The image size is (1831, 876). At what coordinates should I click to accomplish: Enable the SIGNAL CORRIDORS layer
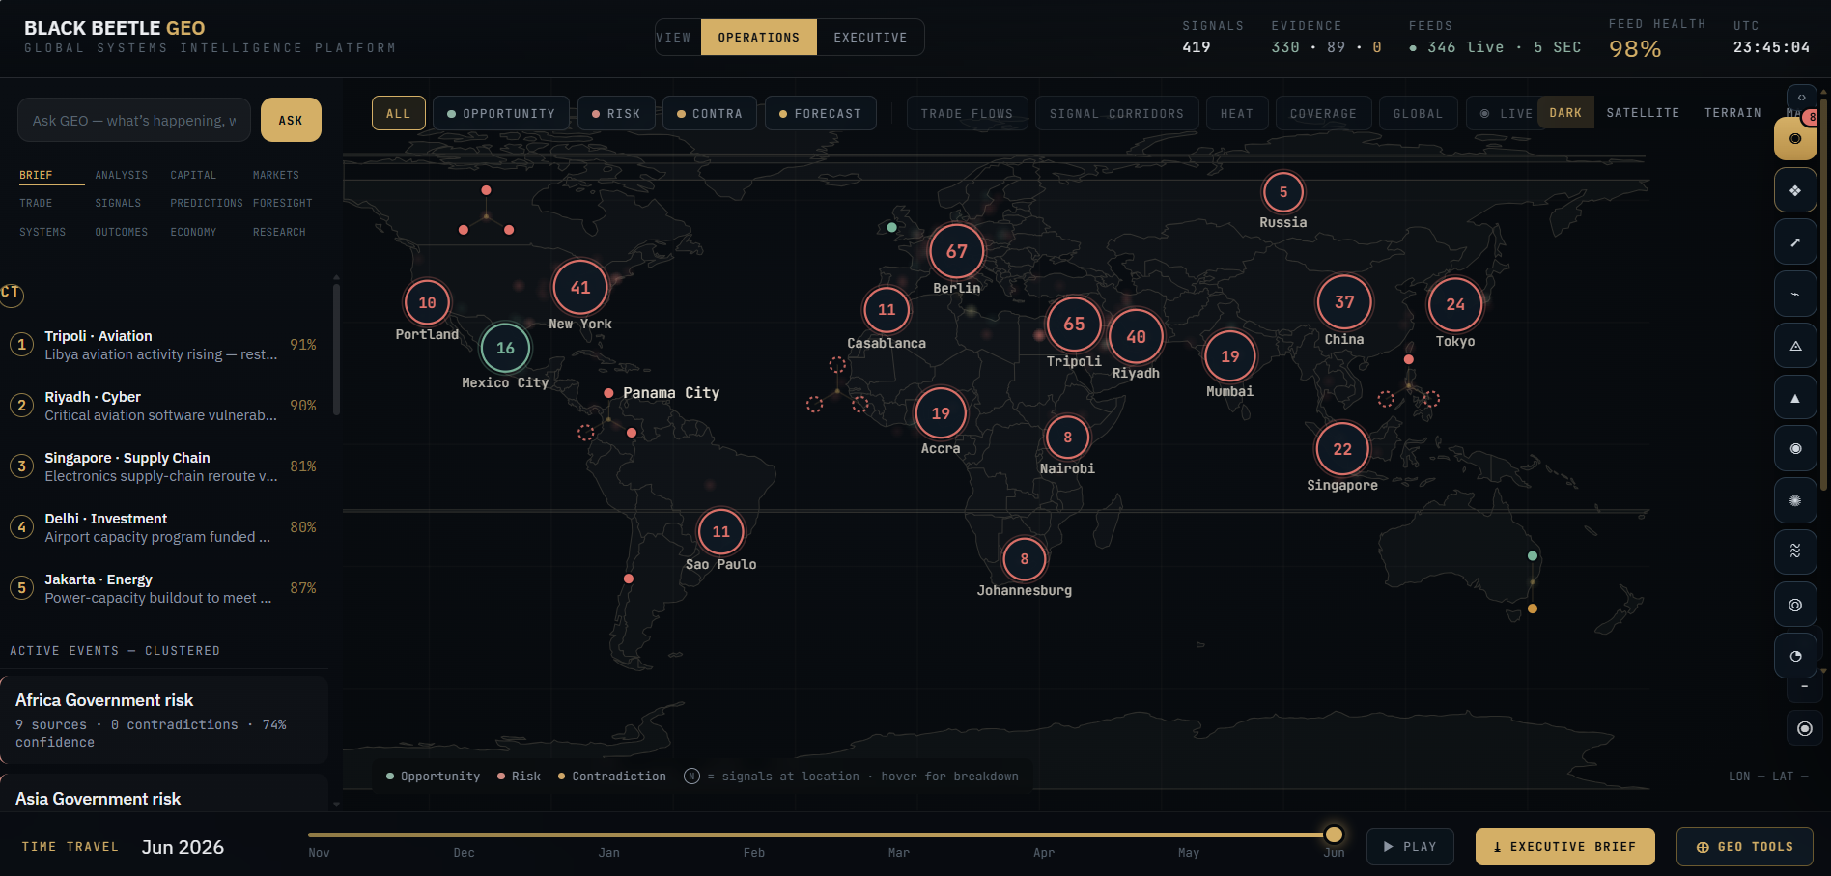pyautogui.click(x=1116, y=113)
